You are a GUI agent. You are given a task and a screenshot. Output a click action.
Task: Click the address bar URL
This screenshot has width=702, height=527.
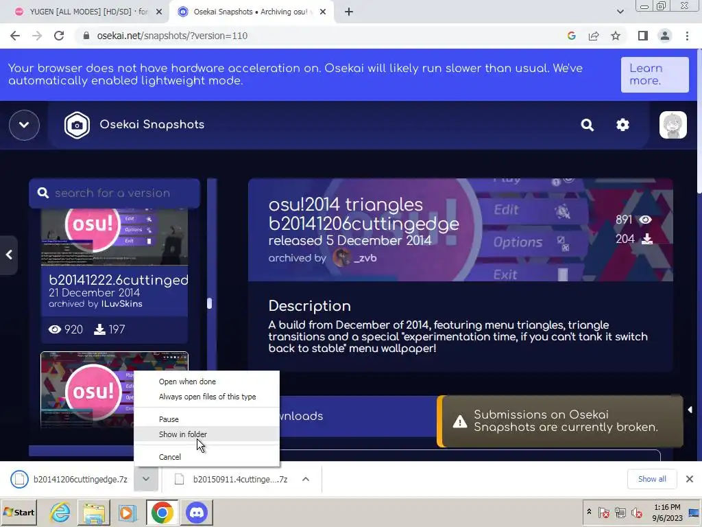point(172,36)
